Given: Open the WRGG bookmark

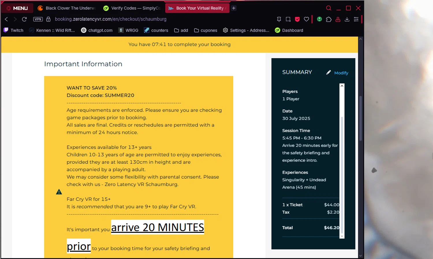Looking at the screenshot, I should (128, 30).
